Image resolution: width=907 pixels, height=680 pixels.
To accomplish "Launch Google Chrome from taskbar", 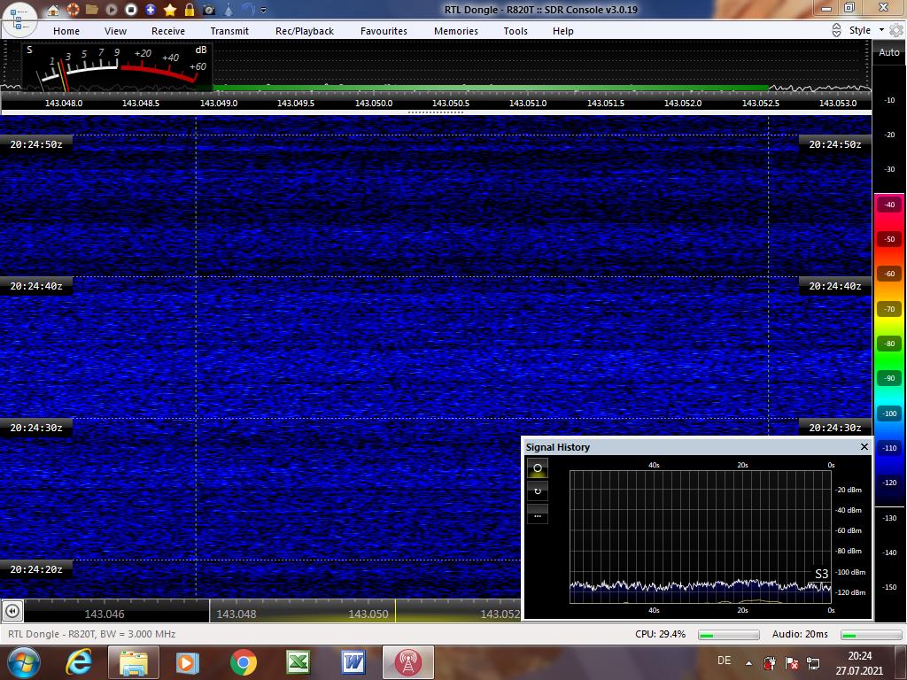I will coord(243,662).
